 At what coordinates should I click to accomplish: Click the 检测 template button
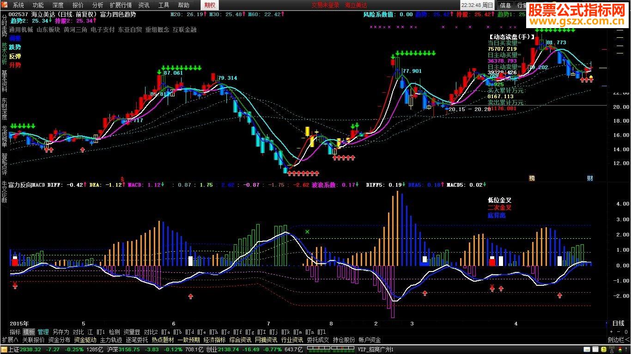(x=114, y=332)
